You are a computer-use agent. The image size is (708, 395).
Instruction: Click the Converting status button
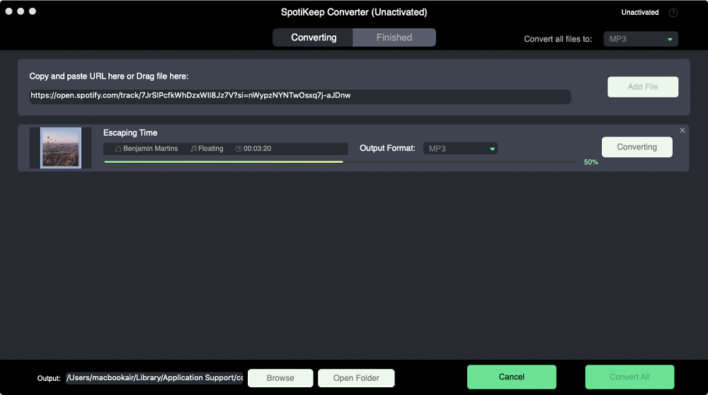tap(636, 147)
